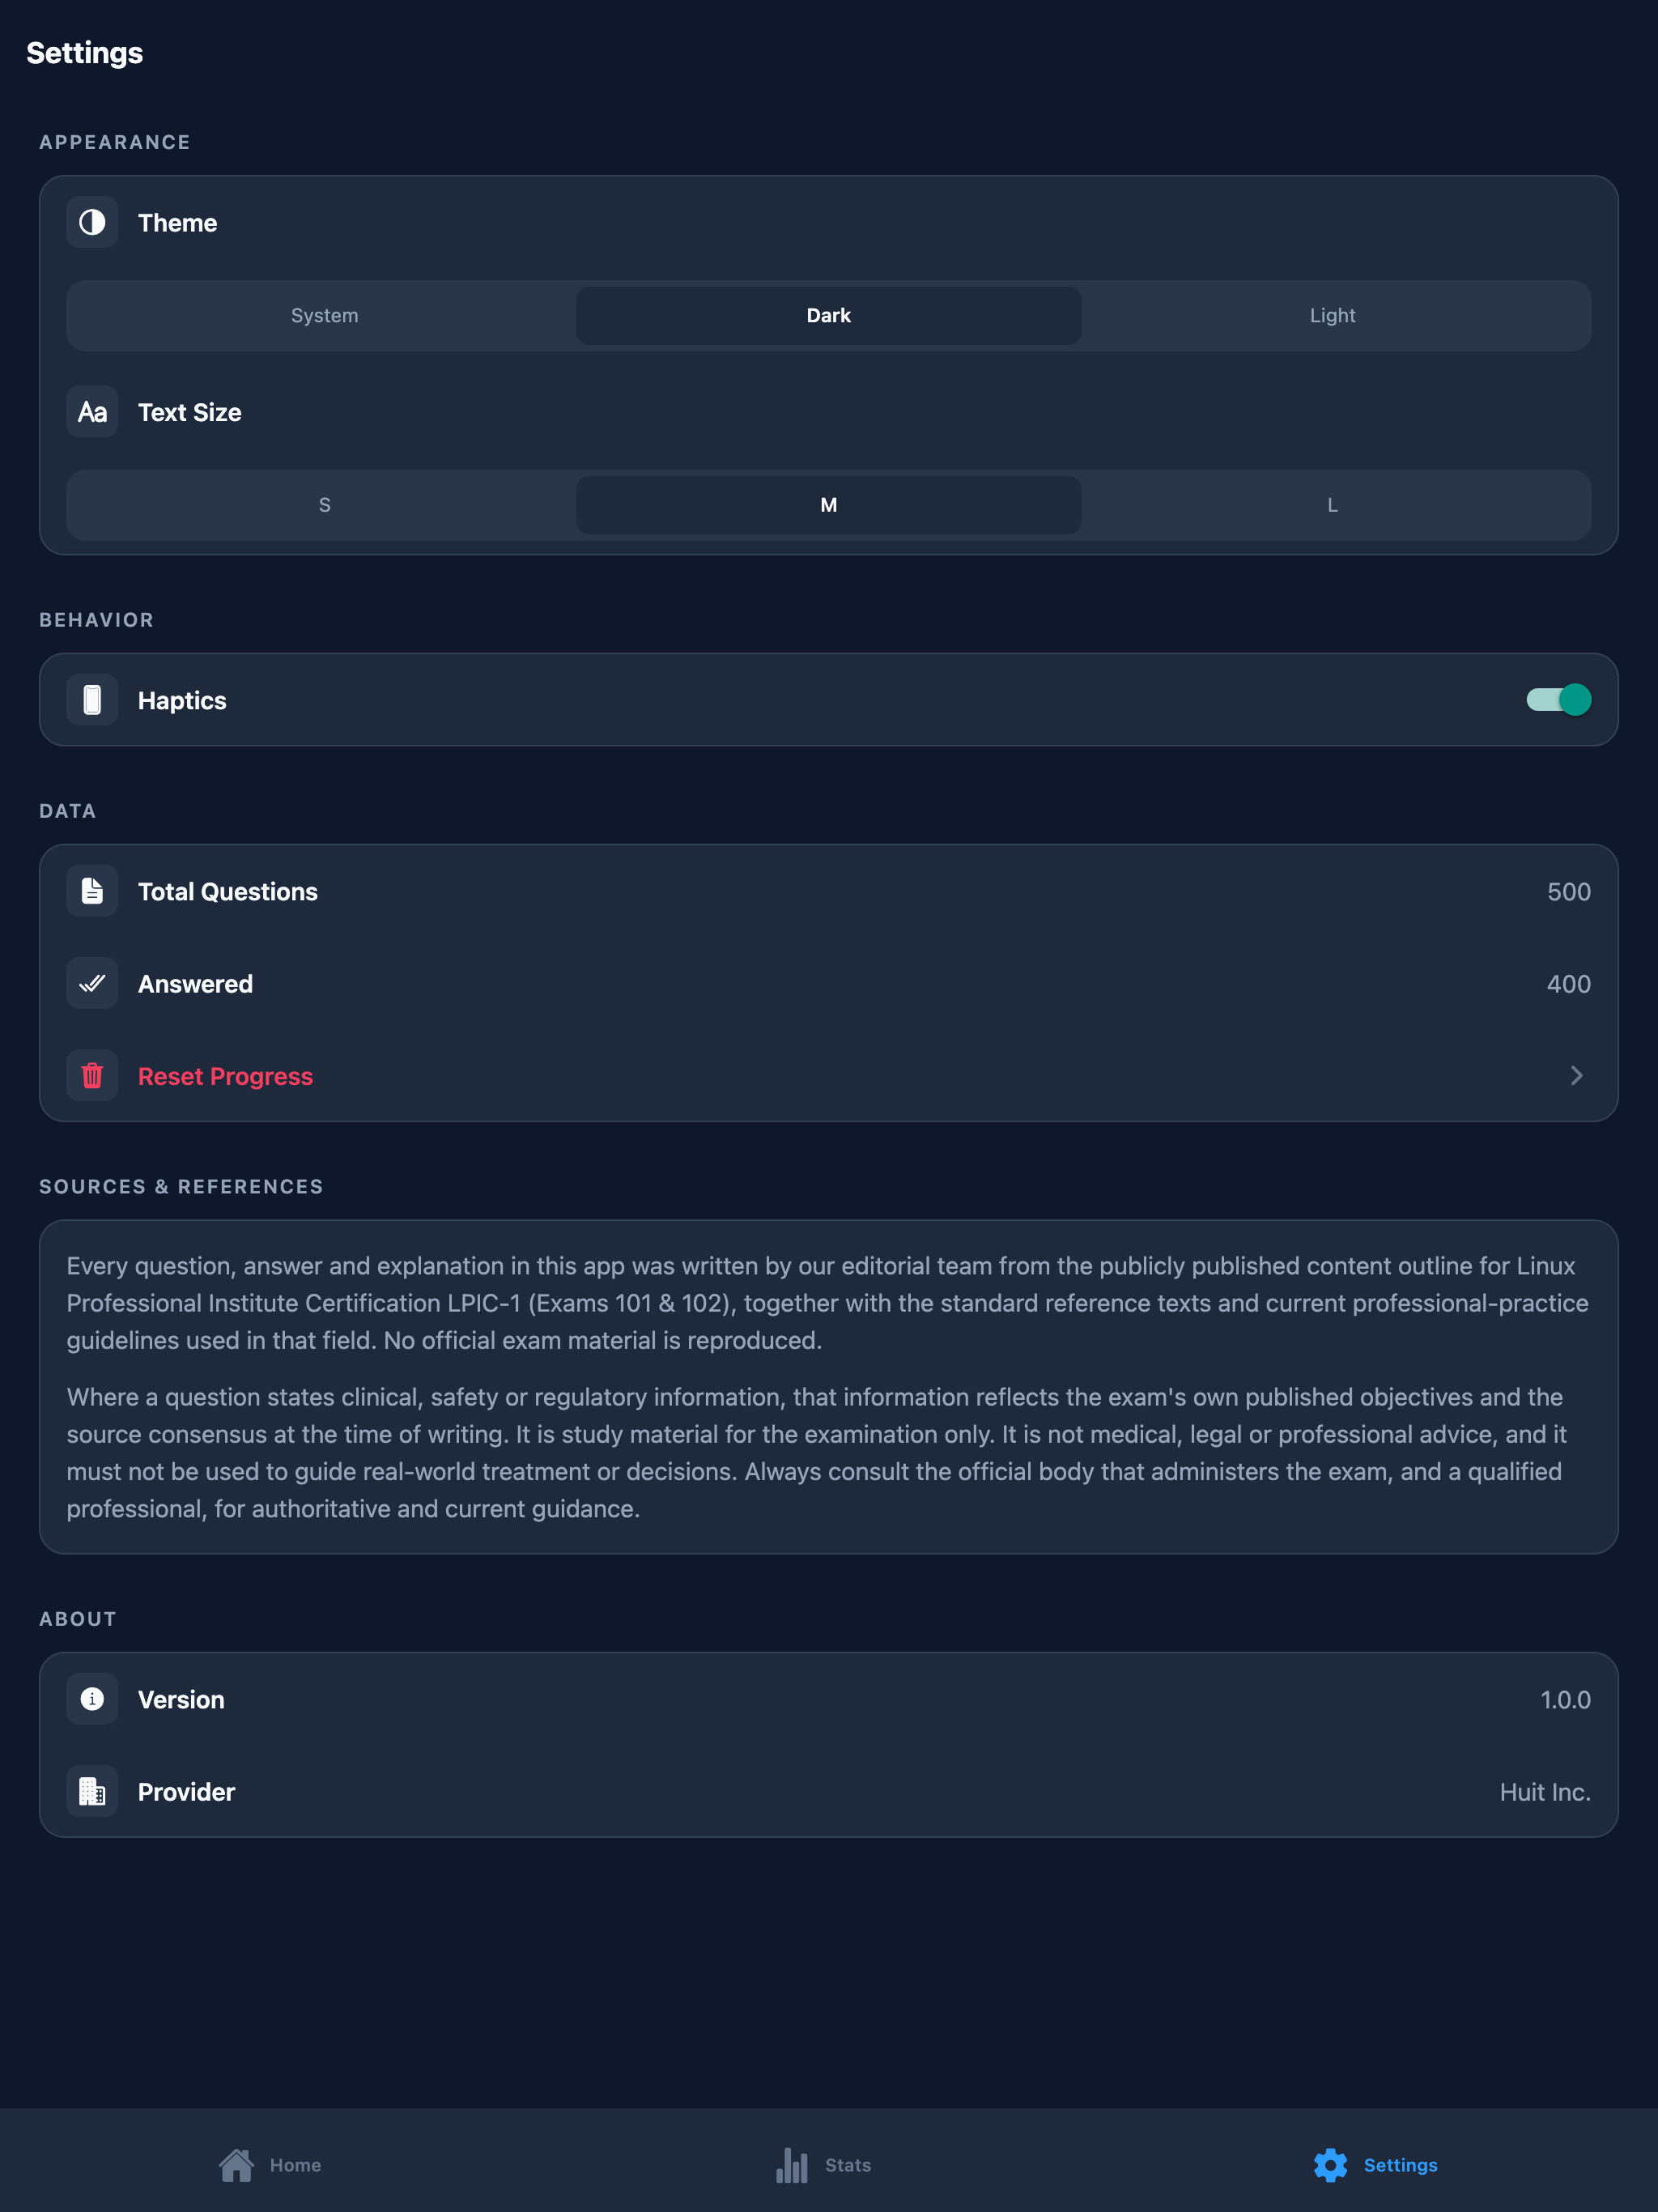Click the Theme half-circle contrast icon
This screenshot has height=2212, width=1658.
[92, 222]
